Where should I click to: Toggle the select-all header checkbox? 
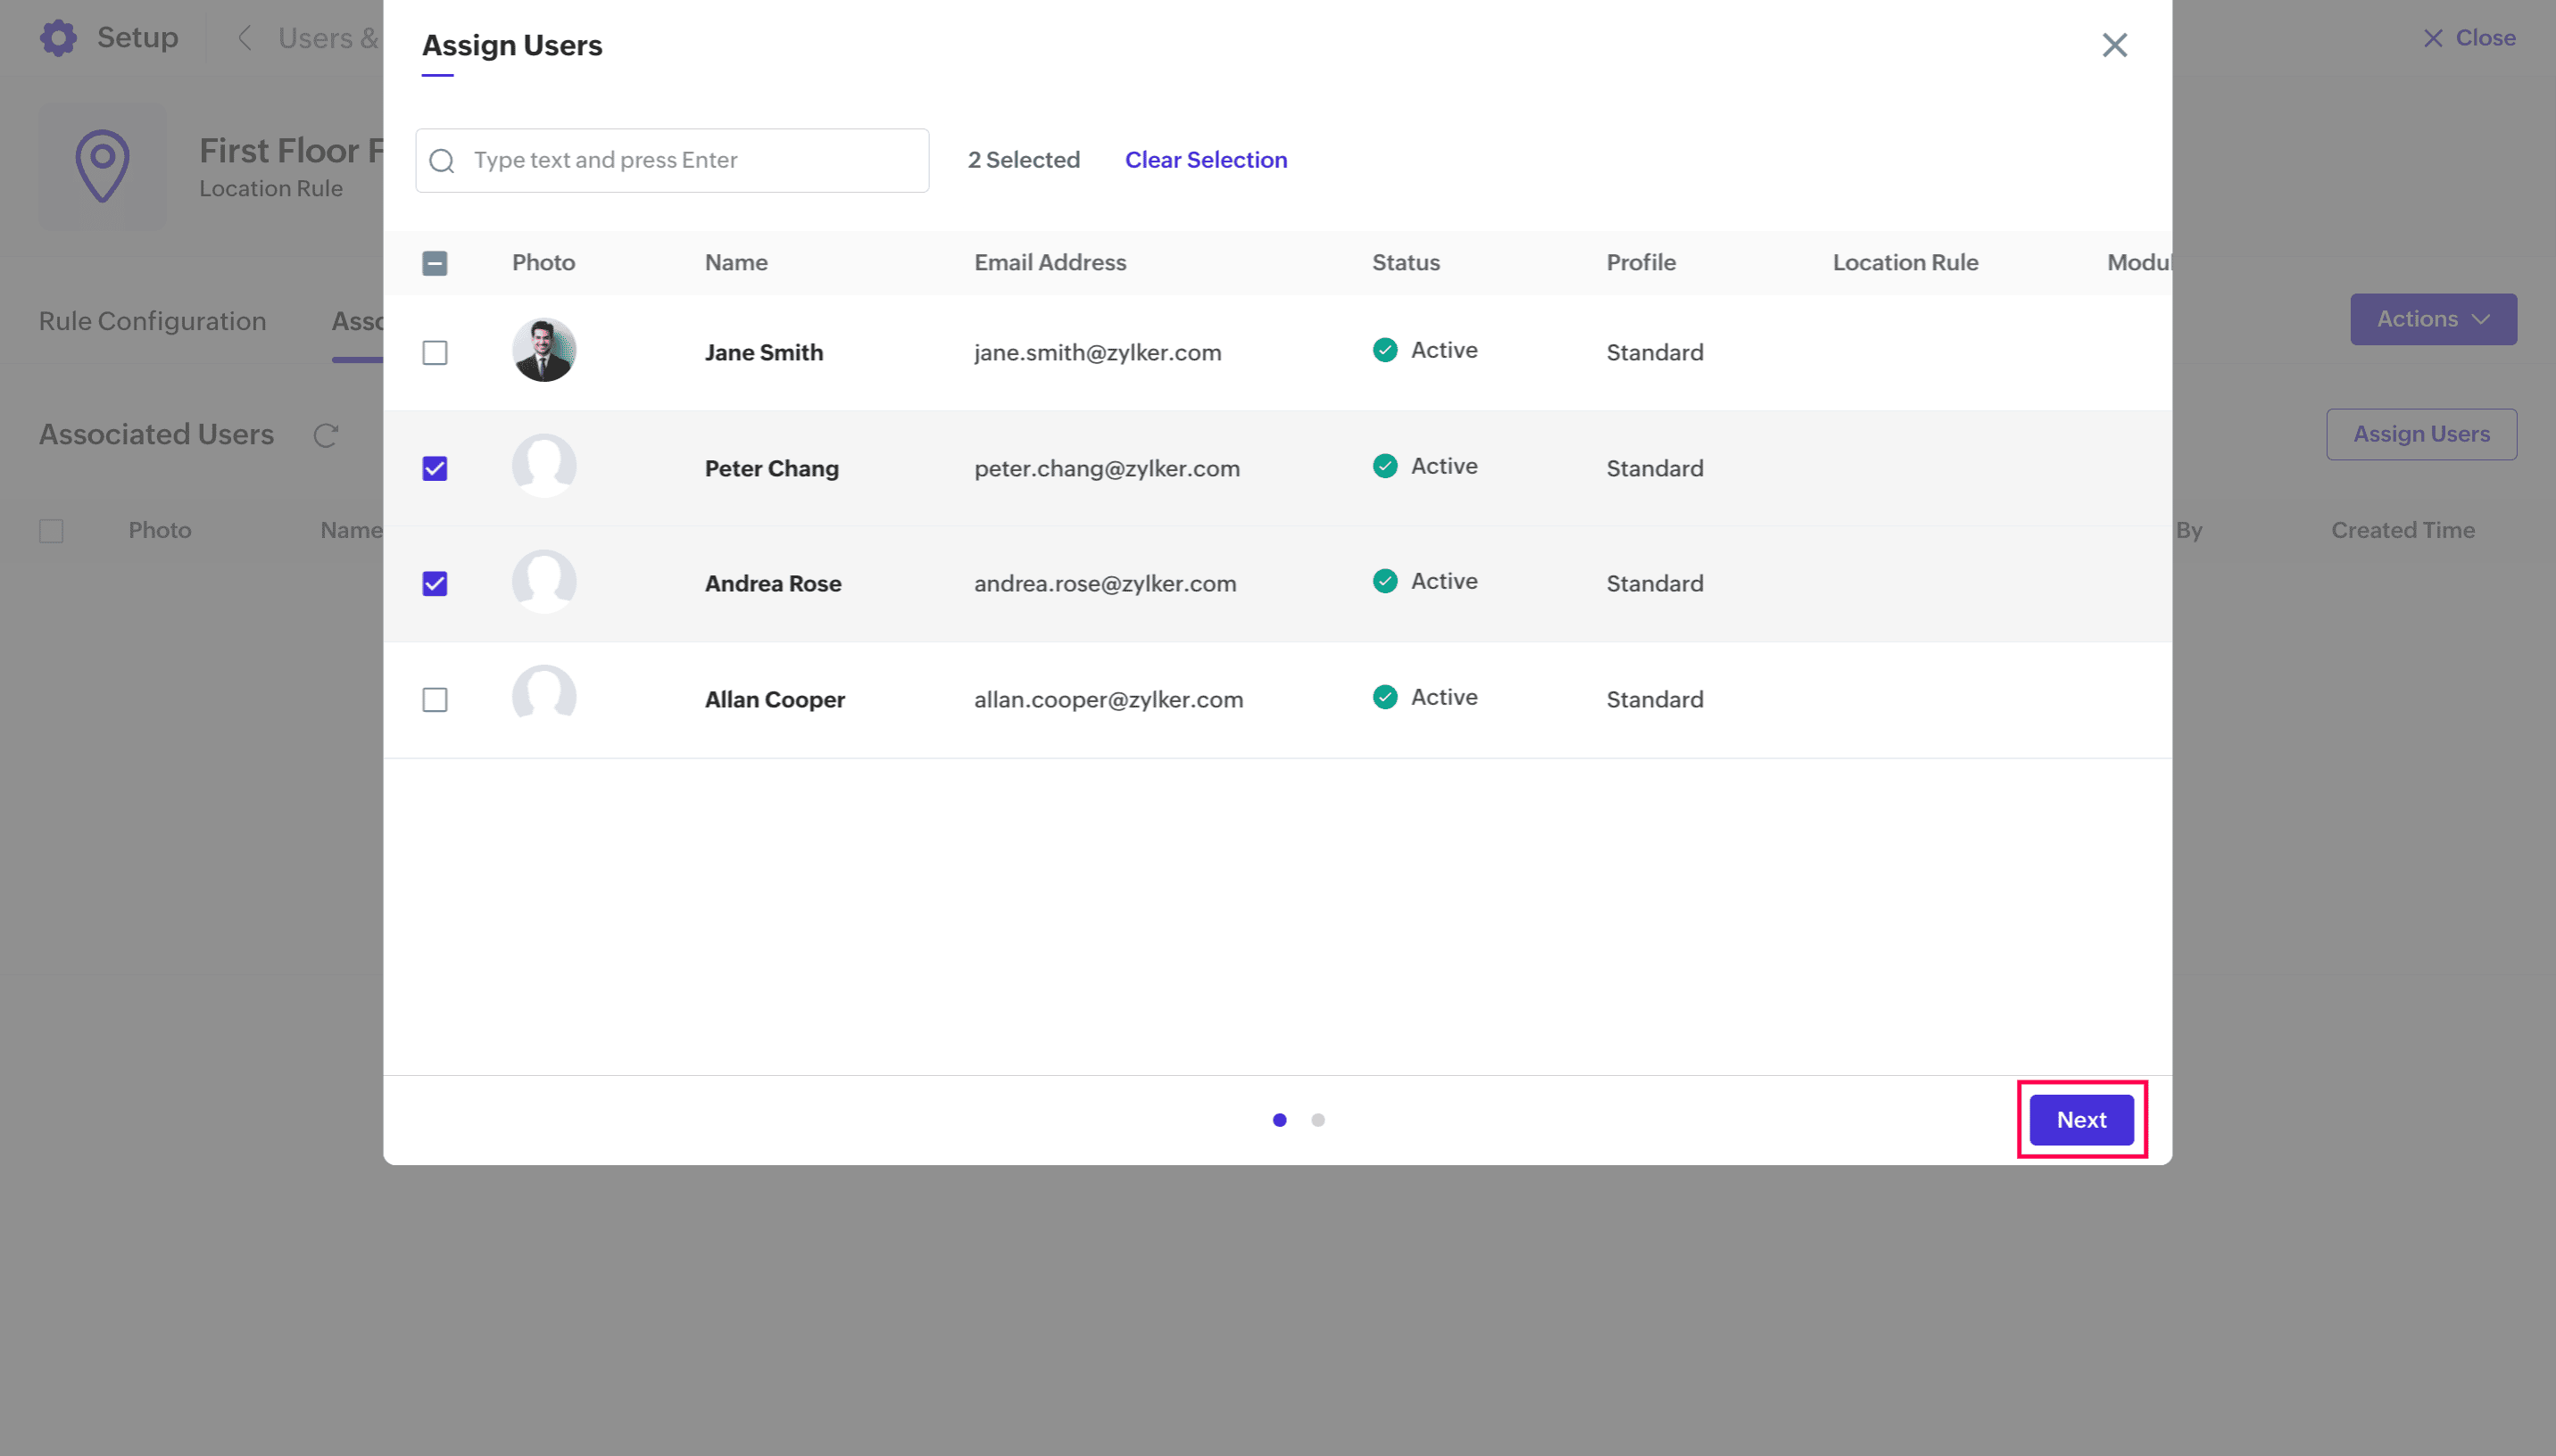coord(435,263)
